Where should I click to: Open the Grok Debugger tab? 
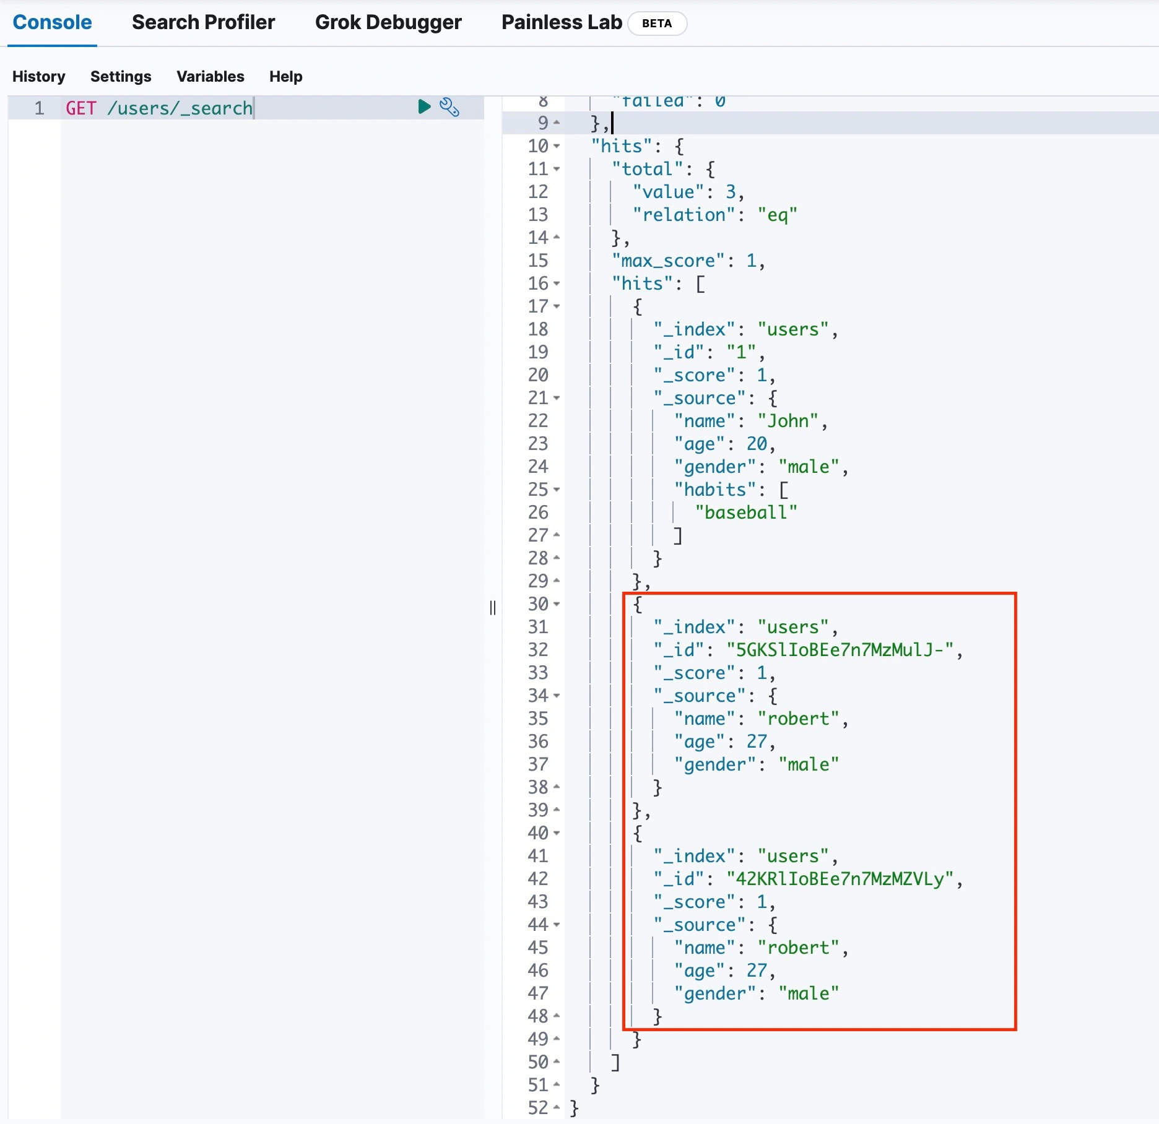(x=388, y=22)
